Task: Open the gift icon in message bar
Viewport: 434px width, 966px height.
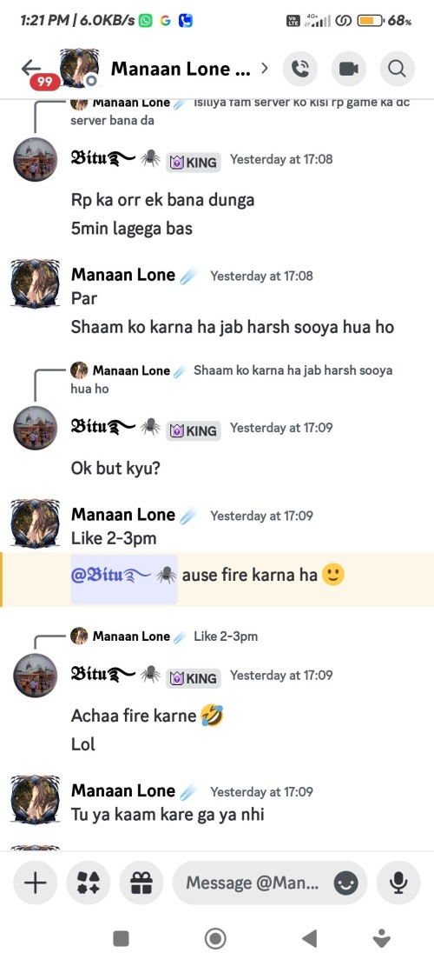Action: coord(141,883)
